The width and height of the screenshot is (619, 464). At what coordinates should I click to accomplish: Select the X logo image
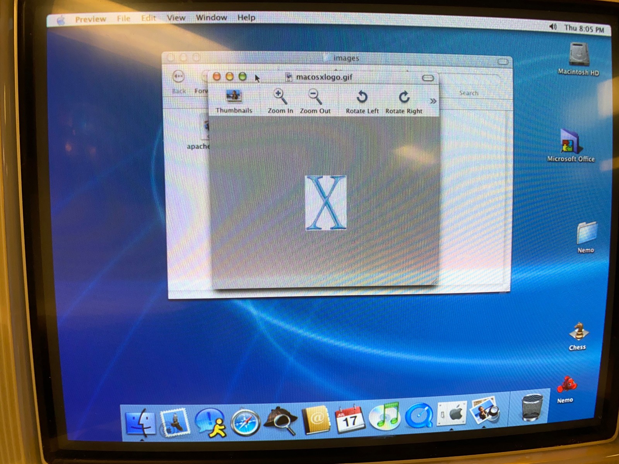[x=326, y=203]
